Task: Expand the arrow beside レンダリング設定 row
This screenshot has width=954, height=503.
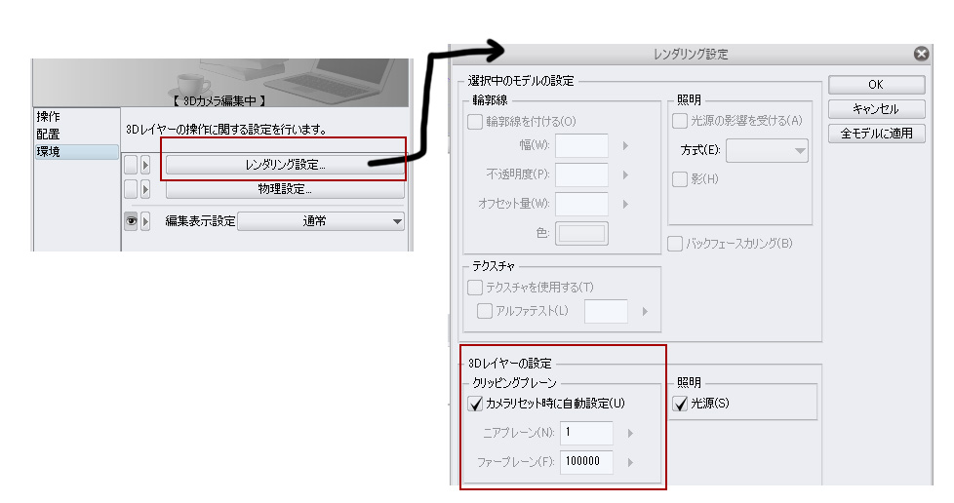Action: click(145, 165)
